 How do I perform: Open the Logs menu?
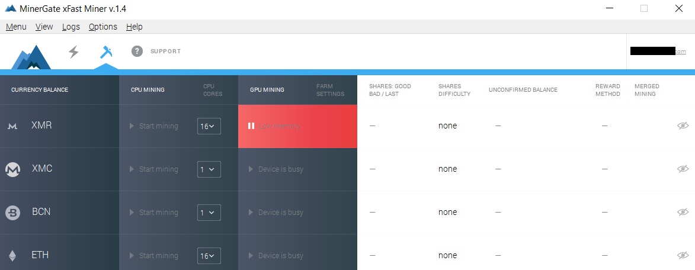tap(71, 27)
